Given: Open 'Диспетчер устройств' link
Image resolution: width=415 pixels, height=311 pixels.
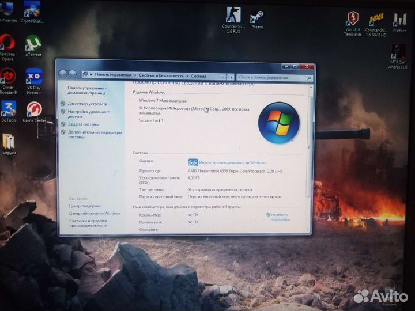Looking at the screenshot, I should click(87, 104).
